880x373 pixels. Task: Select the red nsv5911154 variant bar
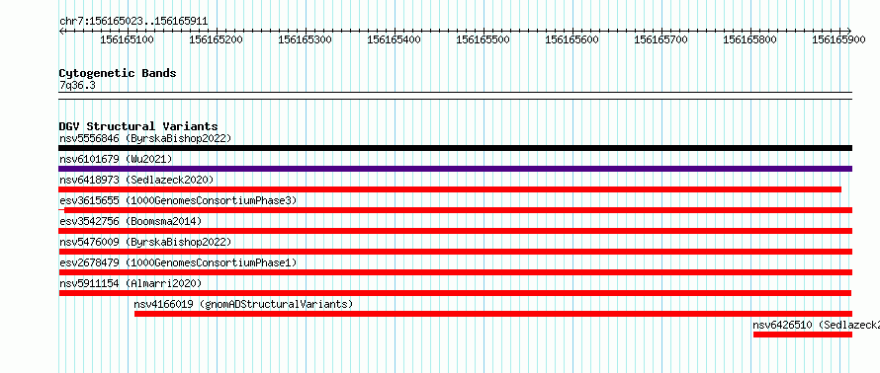(x=455, y=293)
